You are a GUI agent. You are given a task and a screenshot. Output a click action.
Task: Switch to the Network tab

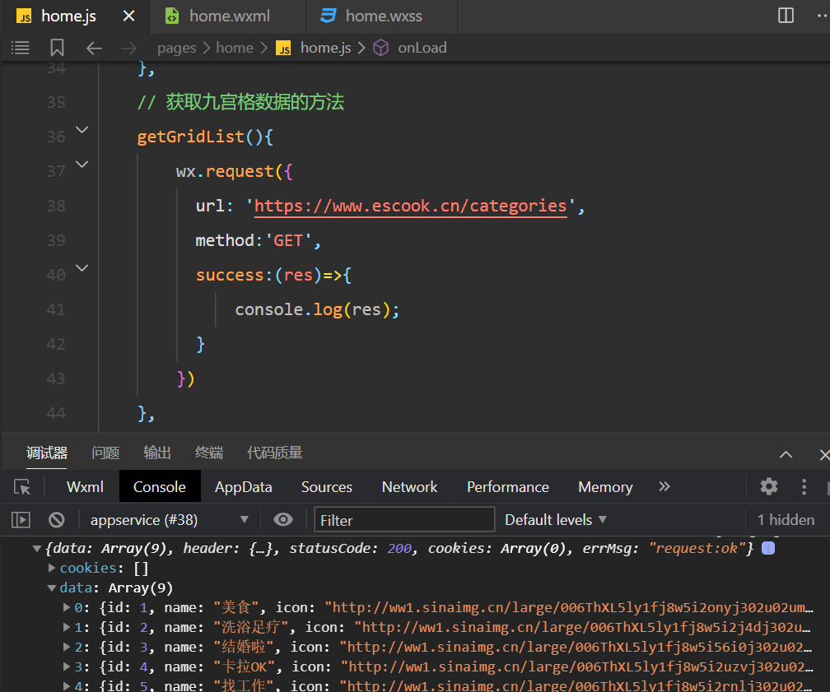click(x=409, y=487)
